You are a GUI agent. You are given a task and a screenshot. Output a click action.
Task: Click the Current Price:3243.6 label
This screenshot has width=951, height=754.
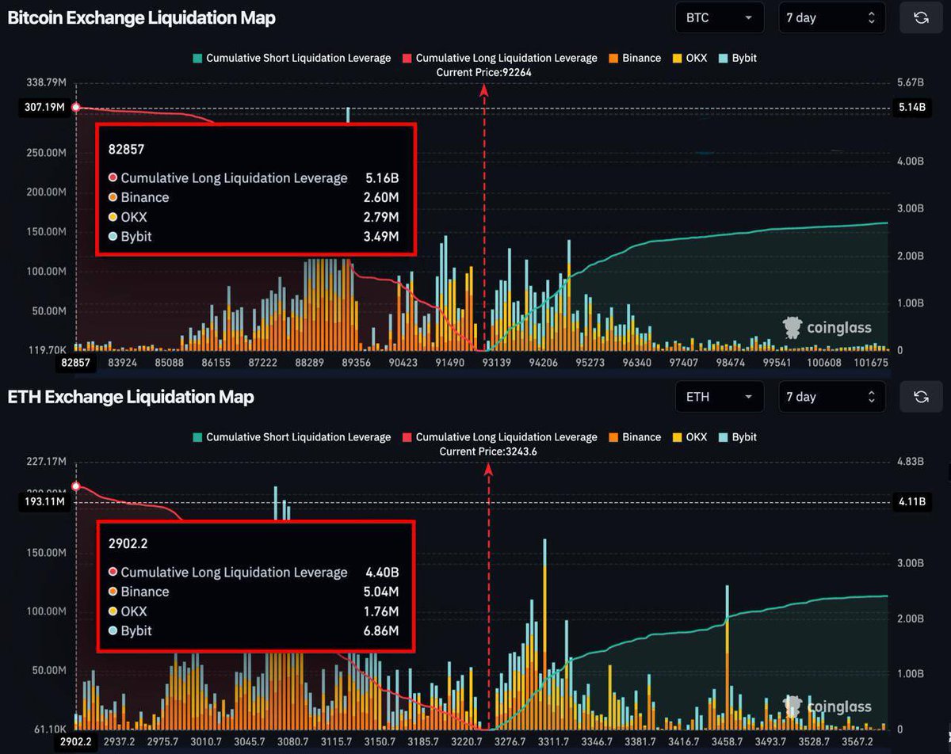(x=488, y=451)
